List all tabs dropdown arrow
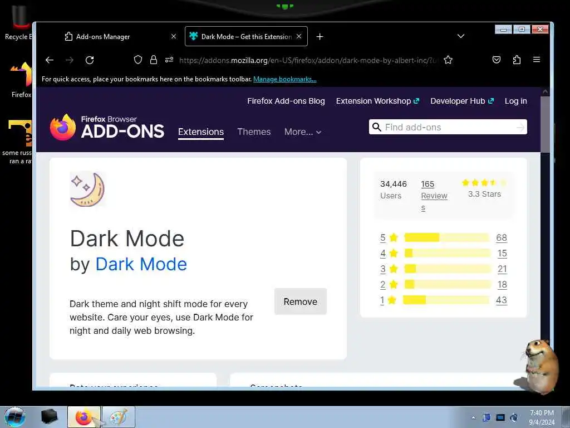This screenshot has width=570, height=428. (x=460, y=36)
